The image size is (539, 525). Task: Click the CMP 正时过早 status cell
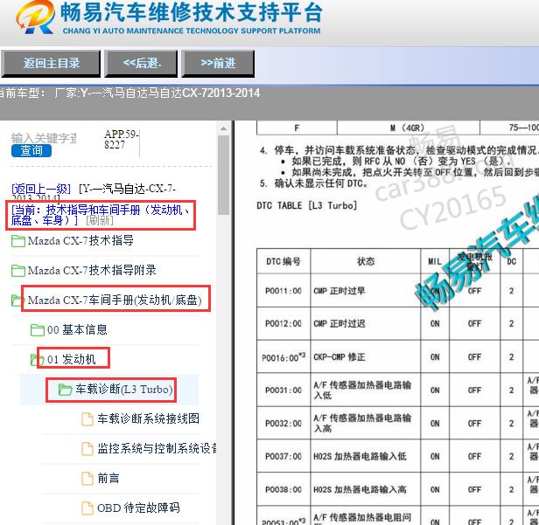point(366,291)
